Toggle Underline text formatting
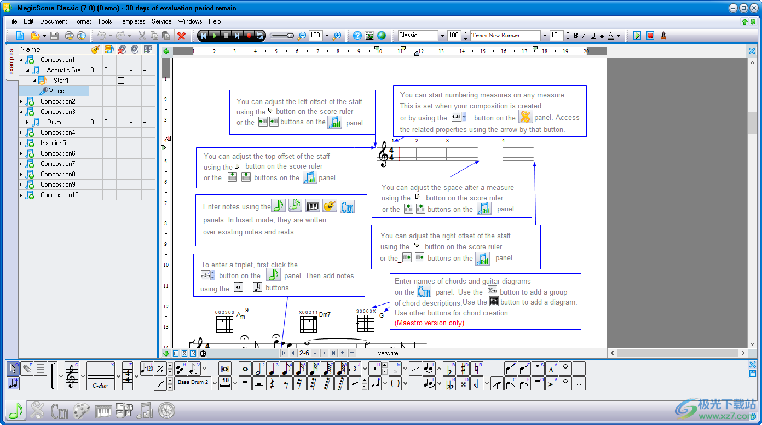 click(593, 36)
